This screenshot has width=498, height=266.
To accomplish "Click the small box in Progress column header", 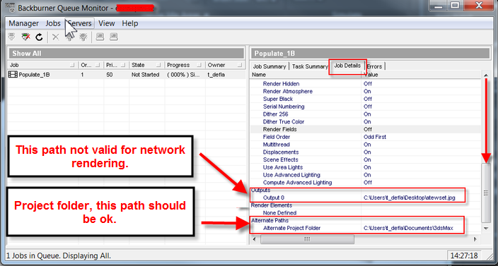I will click(x=199, y=65).
